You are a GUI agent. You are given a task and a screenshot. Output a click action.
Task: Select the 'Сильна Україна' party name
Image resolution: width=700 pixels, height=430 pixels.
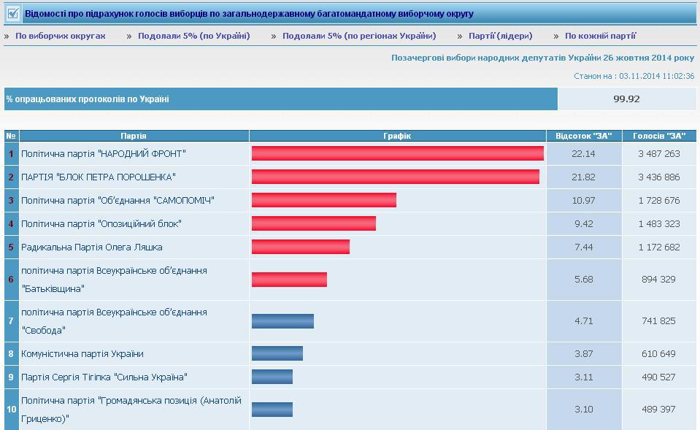(x=104, y=377)
